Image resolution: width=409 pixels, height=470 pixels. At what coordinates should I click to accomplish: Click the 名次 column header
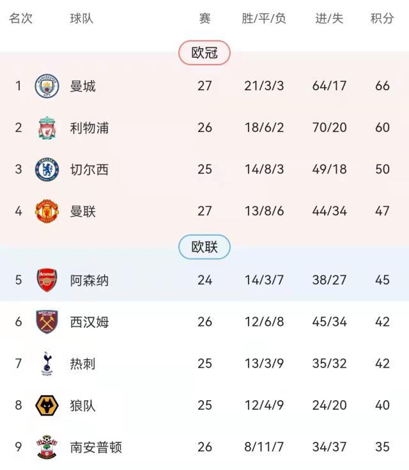20,19
